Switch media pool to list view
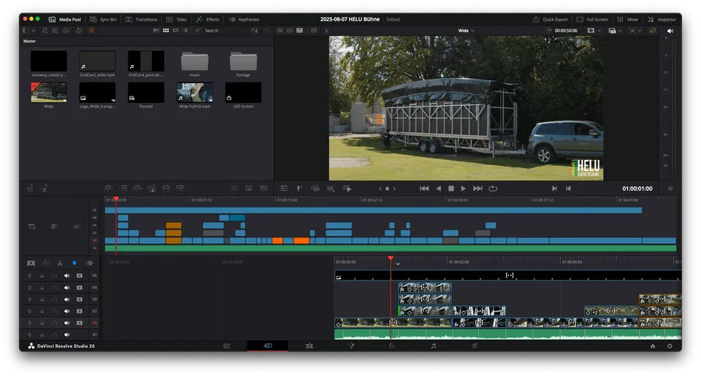Screen dimensions: 701x377 tap(185, 31)
